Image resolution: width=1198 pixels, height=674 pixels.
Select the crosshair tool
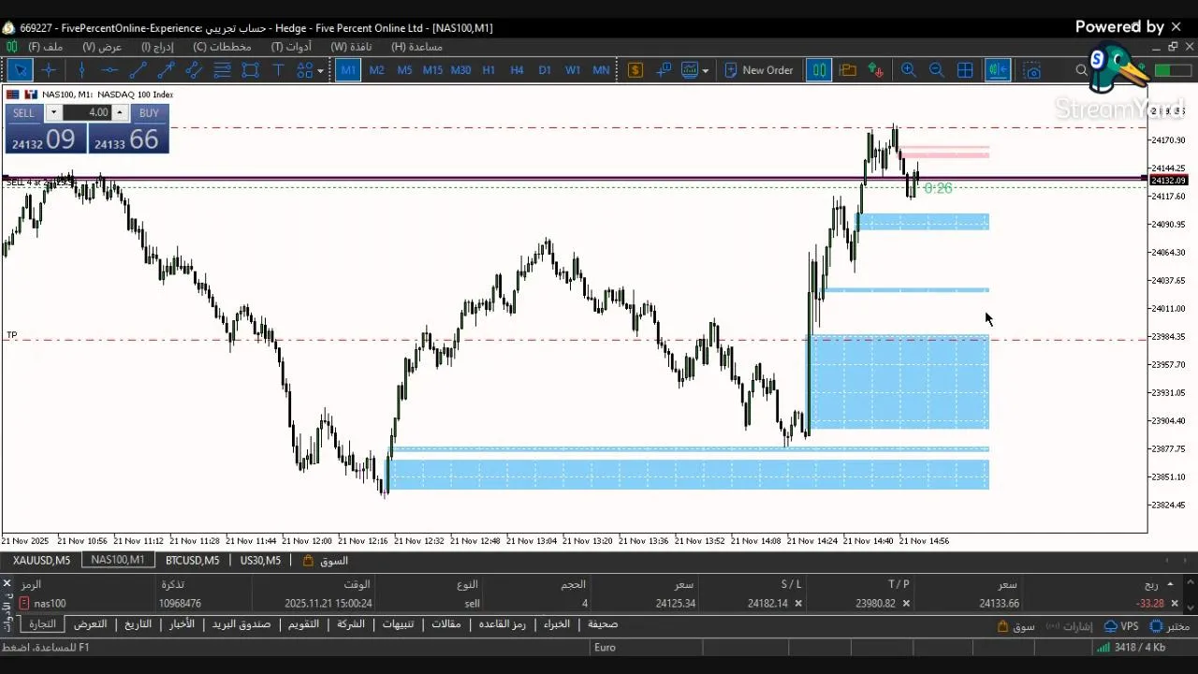49,70
